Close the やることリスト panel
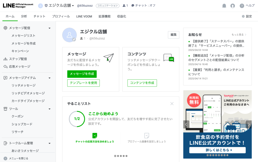 [x=172, y=104]
